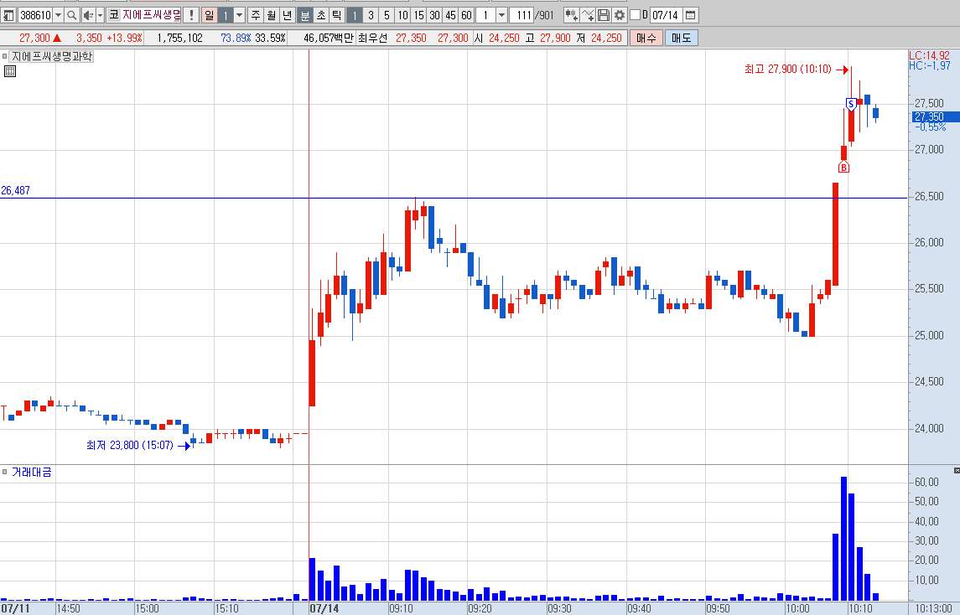The width and height of the screenshot is (960, 615).
Task: Select the 1-minute interval button
Action: pos(354,15)
